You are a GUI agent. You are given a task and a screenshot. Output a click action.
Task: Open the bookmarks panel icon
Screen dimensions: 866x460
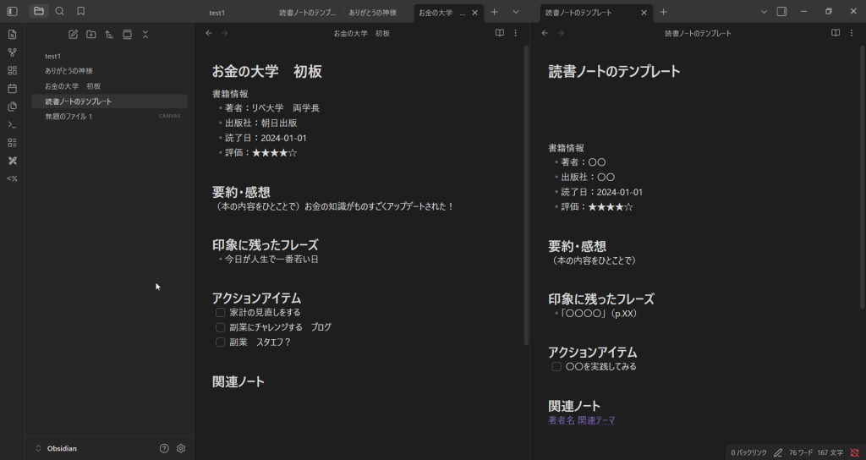click(x=80, y=11)
